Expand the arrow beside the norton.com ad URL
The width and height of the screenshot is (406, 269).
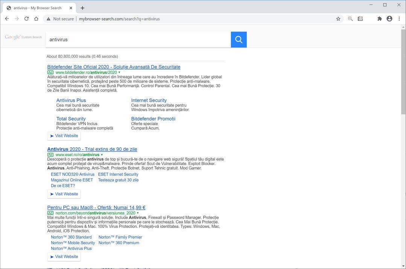[x=138, y=213]
